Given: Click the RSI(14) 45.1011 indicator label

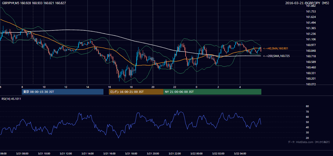Looking at the screenshot, I should pos(11,99).
